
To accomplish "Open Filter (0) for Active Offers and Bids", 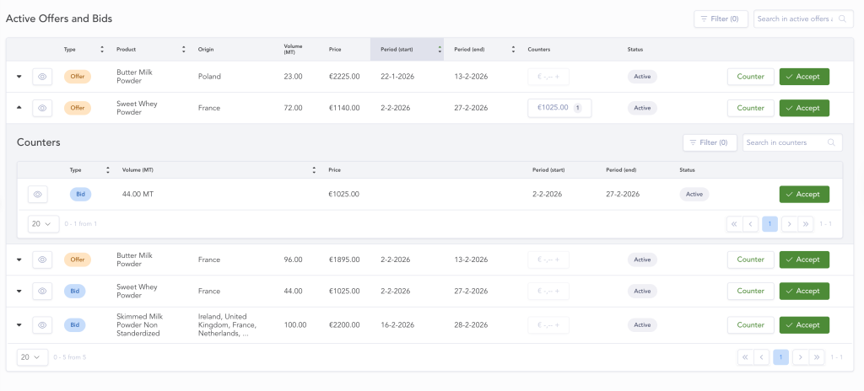I will pos(721,19).
